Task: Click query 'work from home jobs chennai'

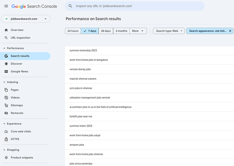Action: tap(86, 154)
